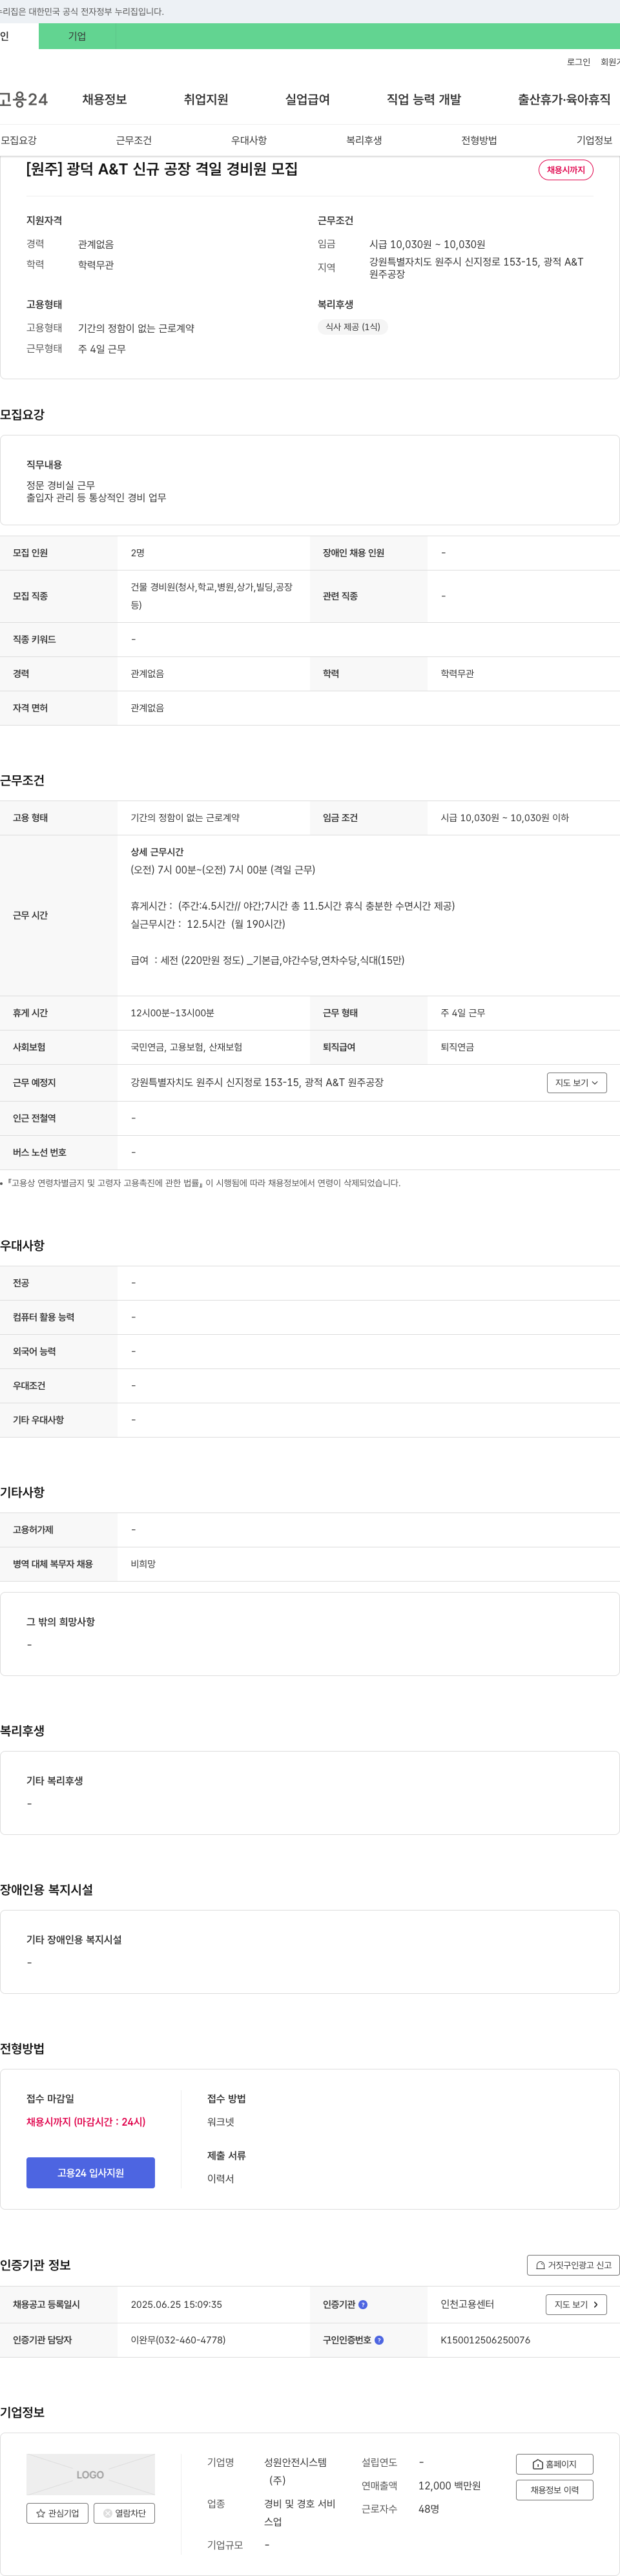The height and width of the screenshot is (2576, 620).
Task: Add company with 관심기업 star button
Action: pos(57,2513)
